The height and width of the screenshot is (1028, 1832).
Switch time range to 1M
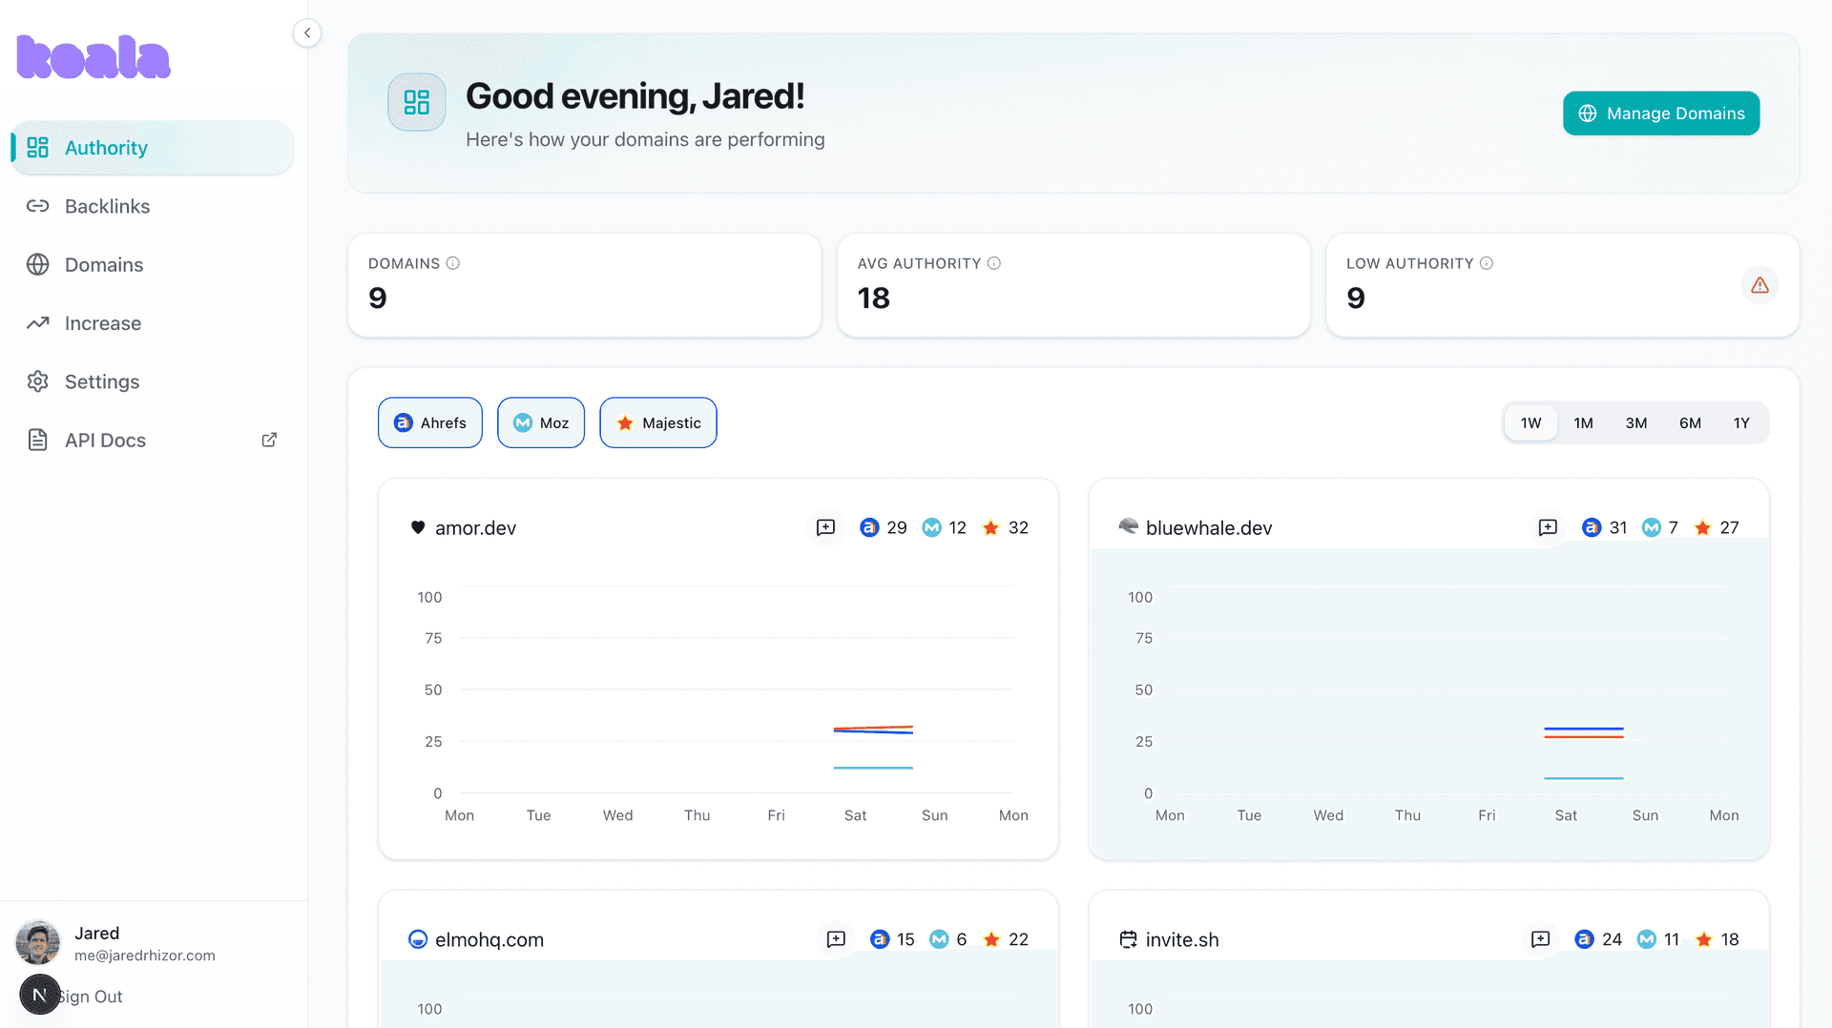click(1583, 422)
